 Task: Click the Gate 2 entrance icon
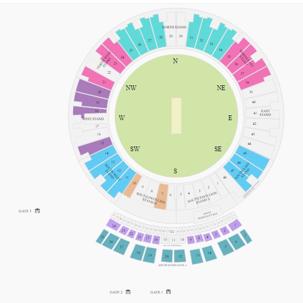click(x=128, y=292)
